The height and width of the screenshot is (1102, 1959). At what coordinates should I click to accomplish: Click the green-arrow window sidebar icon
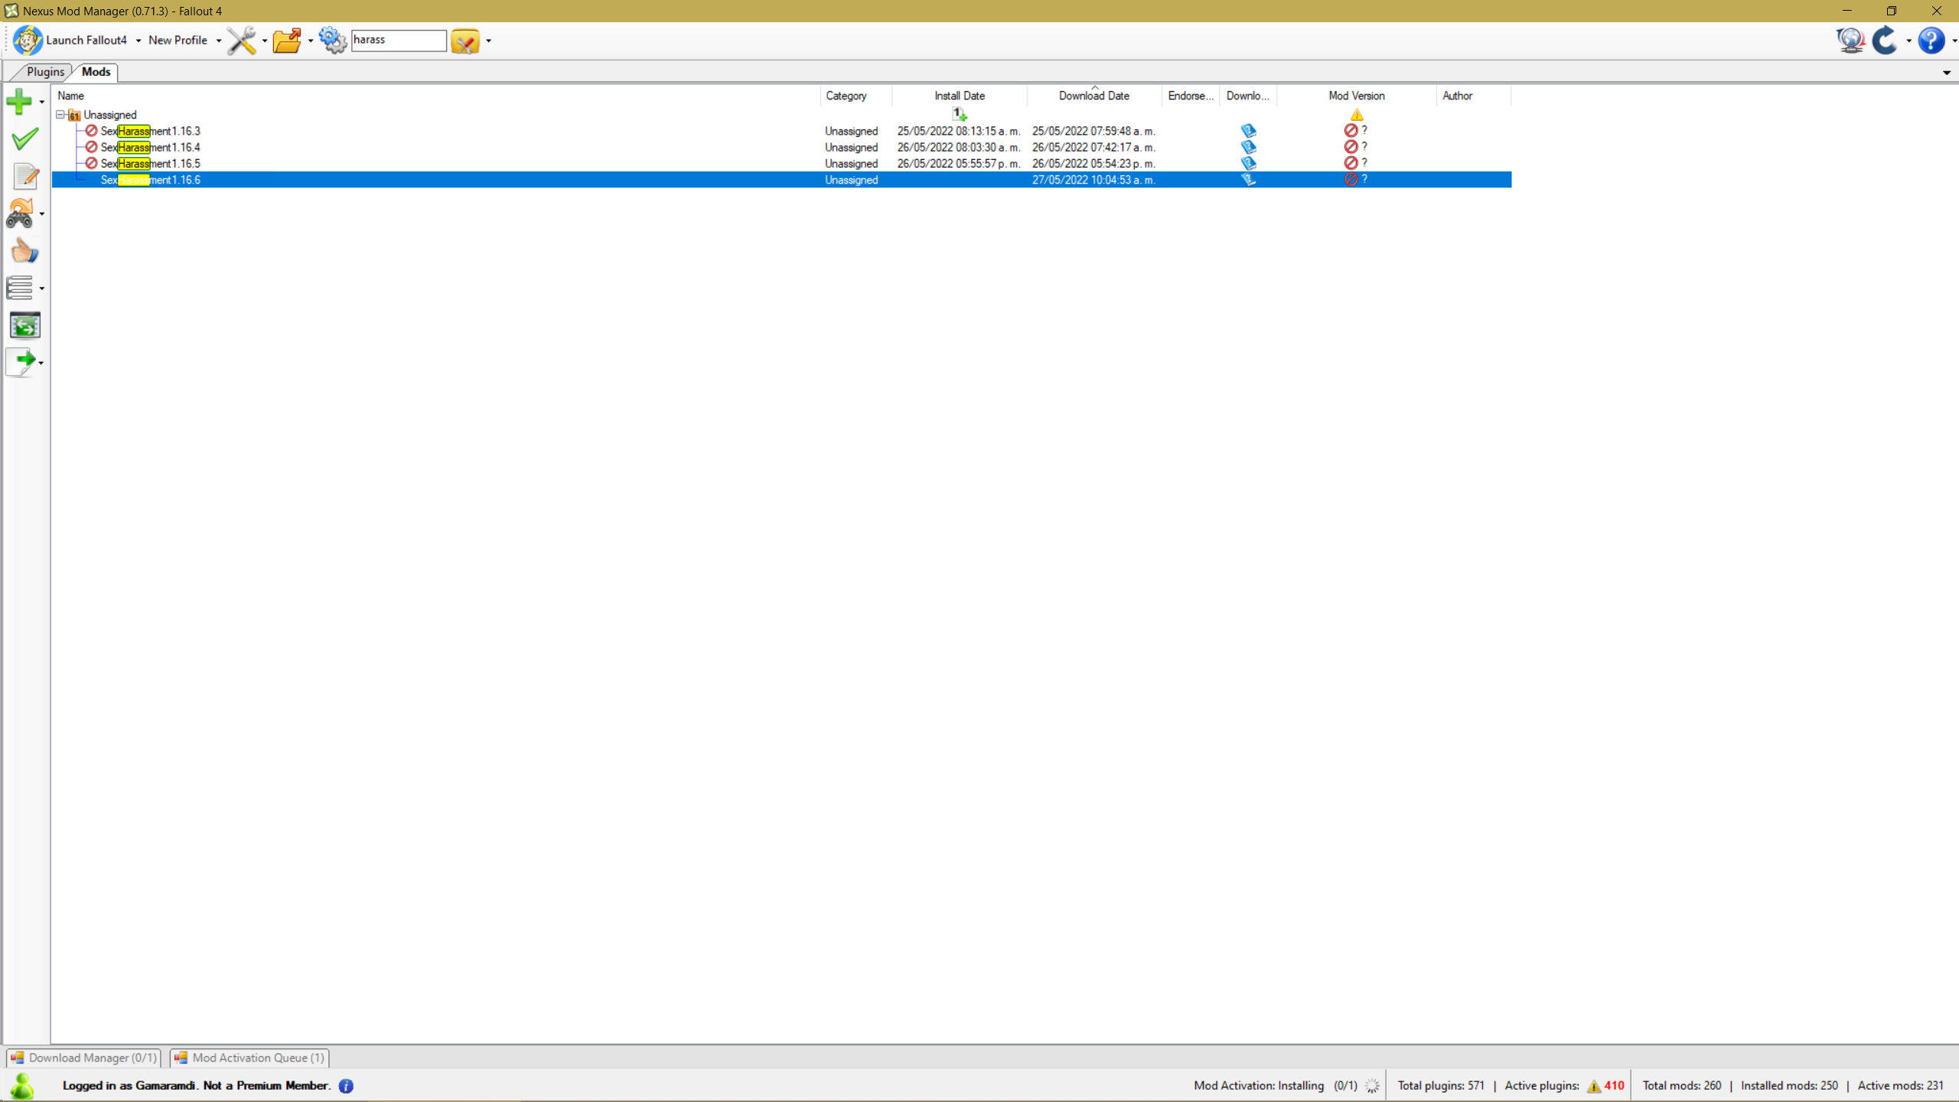click(x=24, y=325)
